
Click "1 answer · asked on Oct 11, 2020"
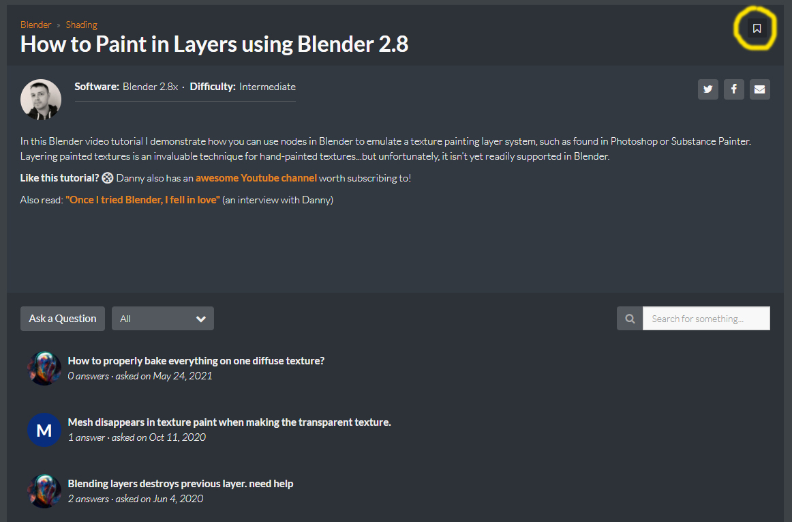point(137,437)
